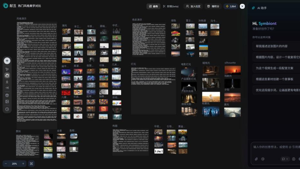The width and height of the screenshot is (300, 169).
Task: Open the first thumbnail under 富士 column
Action: click(190, 26)
